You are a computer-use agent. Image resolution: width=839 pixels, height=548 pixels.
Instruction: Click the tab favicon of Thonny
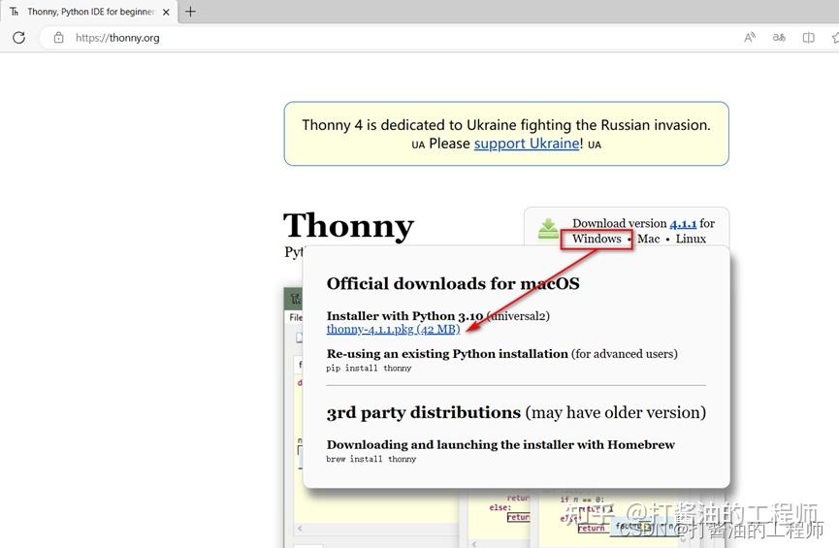pos(14,12)
